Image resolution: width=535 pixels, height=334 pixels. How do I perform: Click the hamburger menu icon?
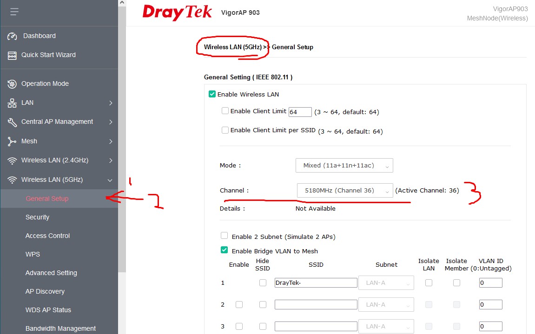click(14, 12)
